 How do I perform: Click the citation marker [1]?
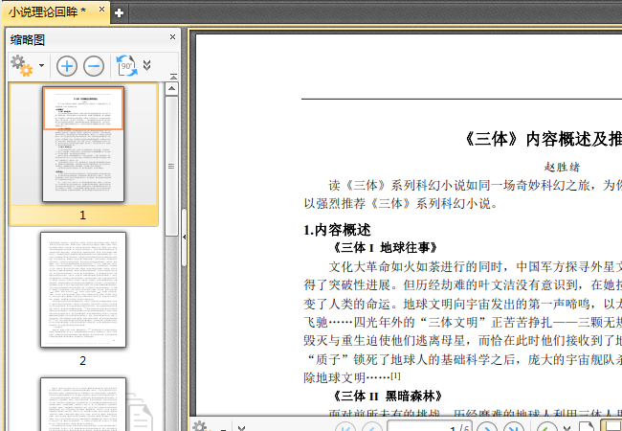click(x=395, y=375)
